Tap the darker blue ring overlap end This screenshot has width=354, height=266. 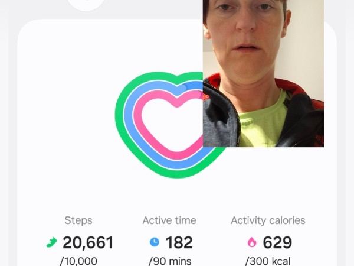click(192, 86)
